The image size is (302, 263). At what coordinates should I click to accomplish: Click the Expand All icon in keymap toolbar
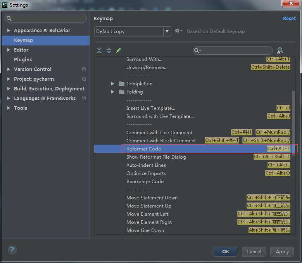tap(99, 50)
